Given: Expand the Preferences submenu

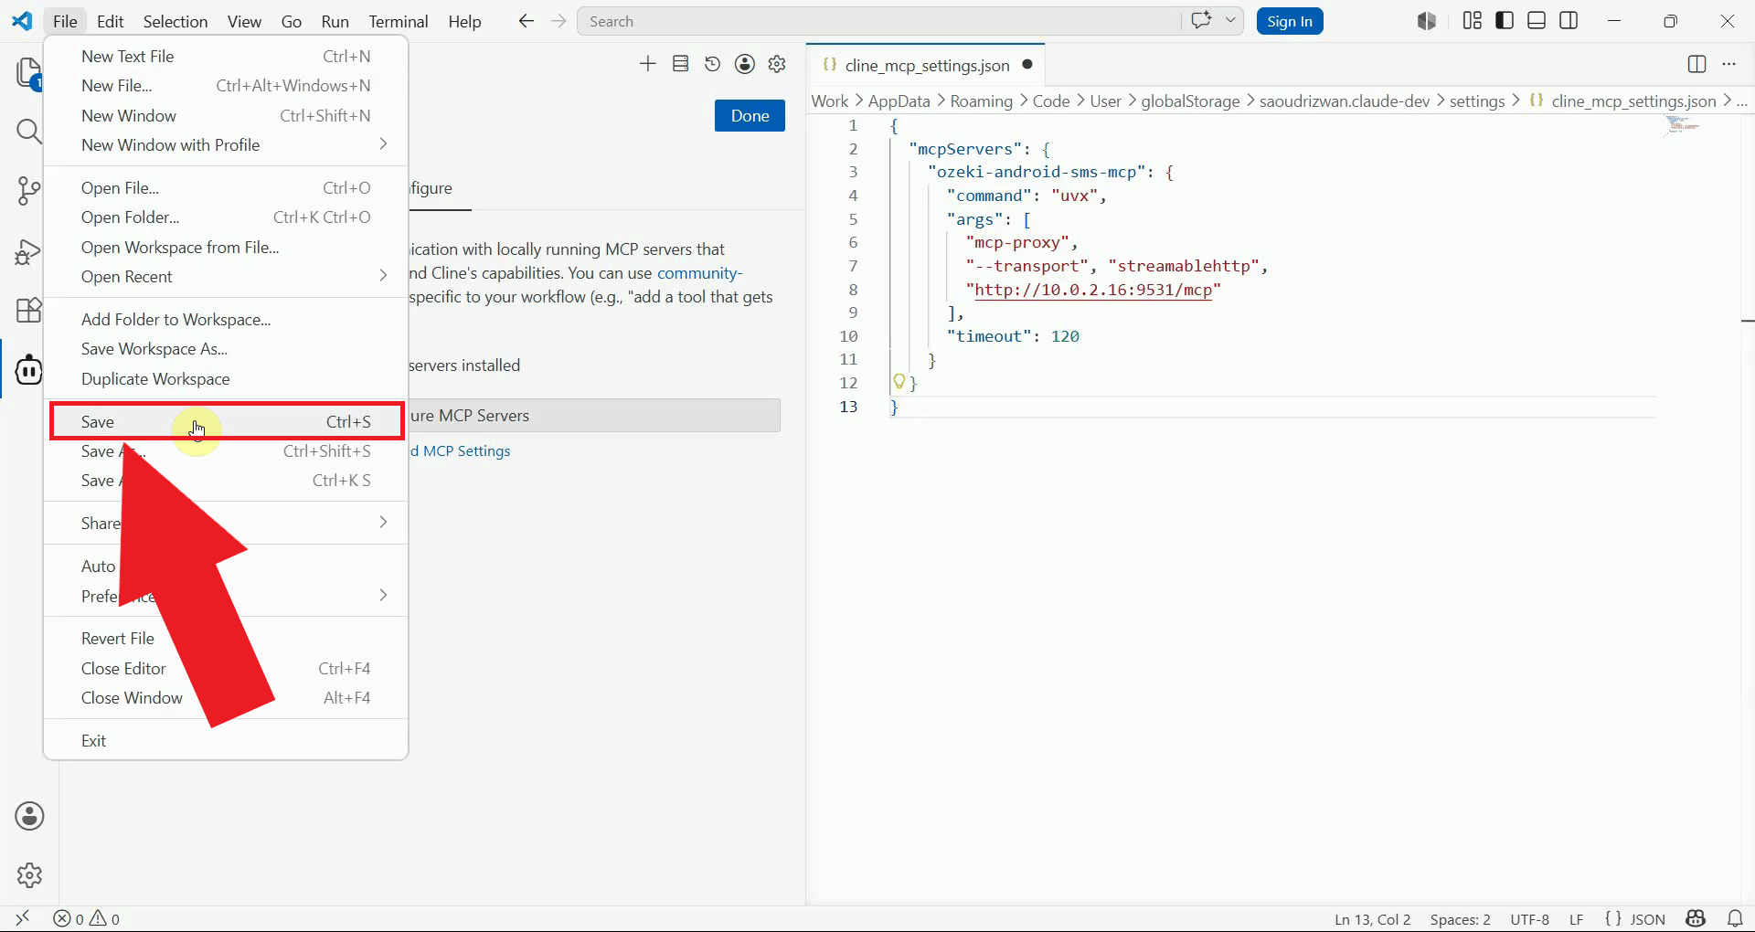Looking at the screenshot, I should (226, 596).
